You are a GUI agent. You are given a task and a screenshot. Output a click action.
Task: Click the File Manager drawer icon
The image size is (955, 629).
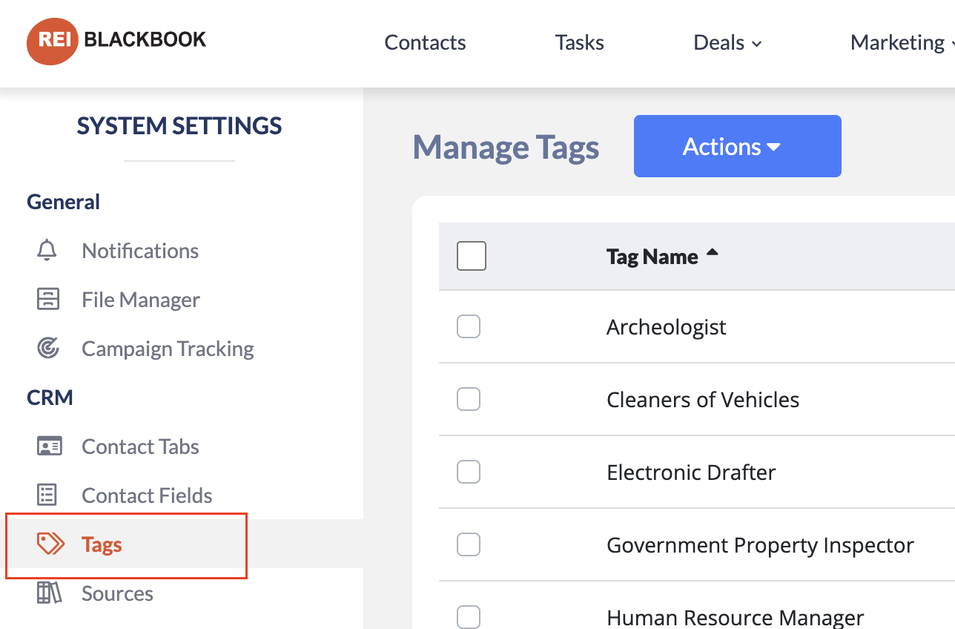pos(48,300)
